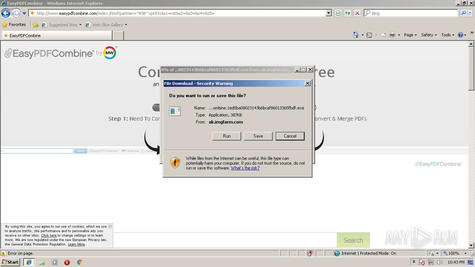This screenshot has width=475, height=267.
Task: Click the Help question mark icon
Action: coord(461,35)
